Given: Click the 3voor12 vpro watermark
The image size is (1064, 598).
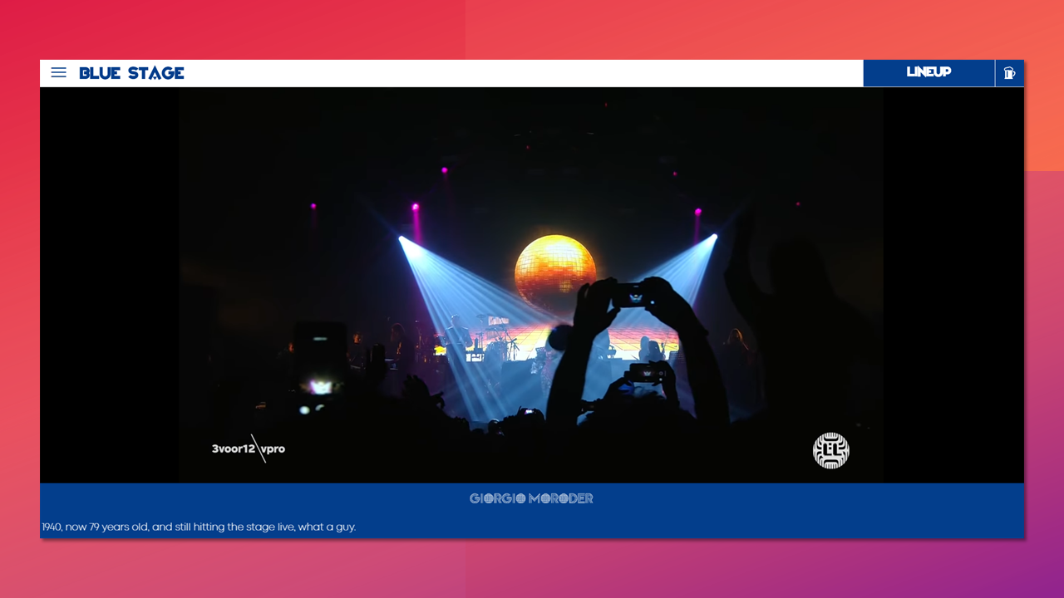Looking at the screenshot, I should click(247, 448).
